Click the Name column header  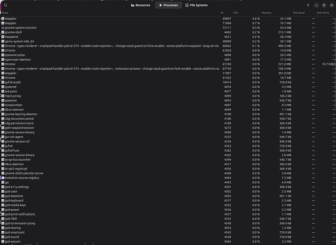[5, 12]
